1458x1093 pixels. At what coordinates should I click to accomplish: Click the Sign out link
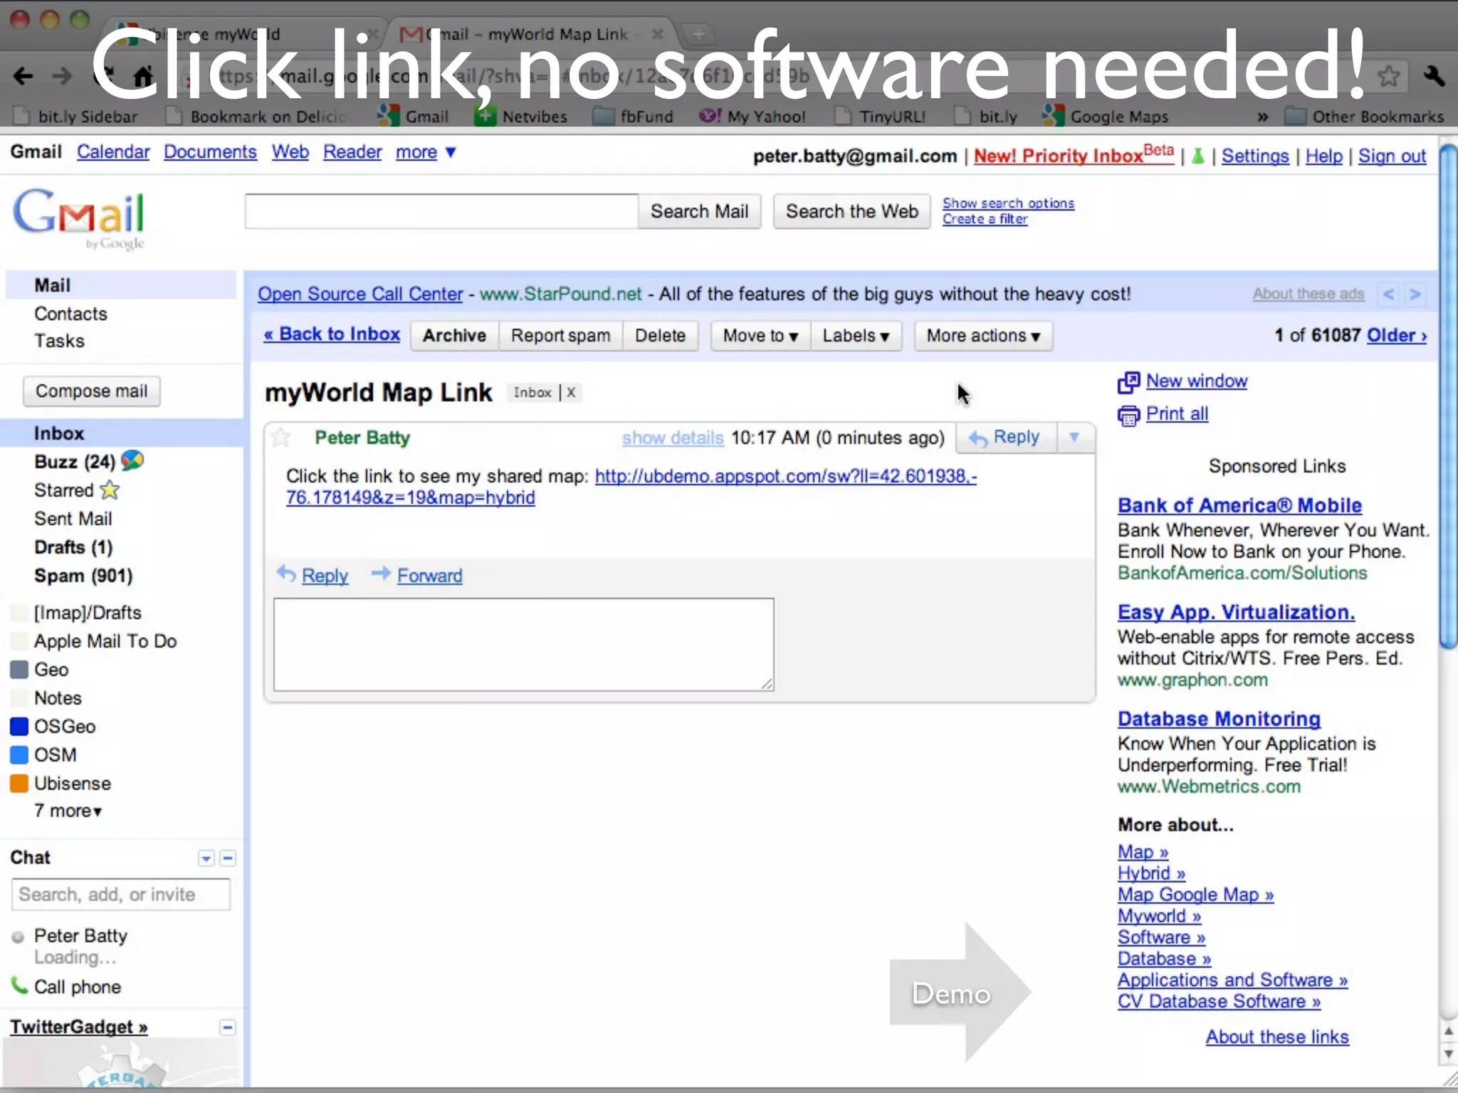1392,156
